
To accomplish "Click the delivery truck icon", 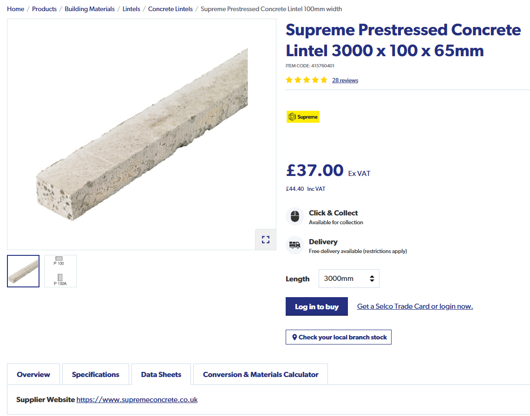I will [x=294, y=245].
